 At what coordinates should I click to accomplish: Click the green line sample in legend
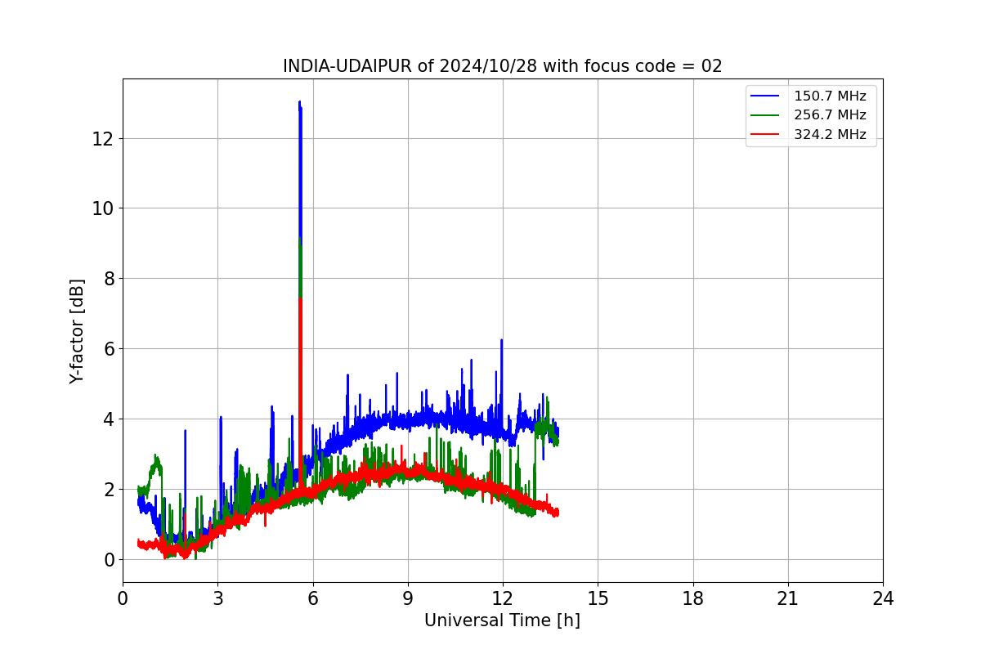click(766, 115)
